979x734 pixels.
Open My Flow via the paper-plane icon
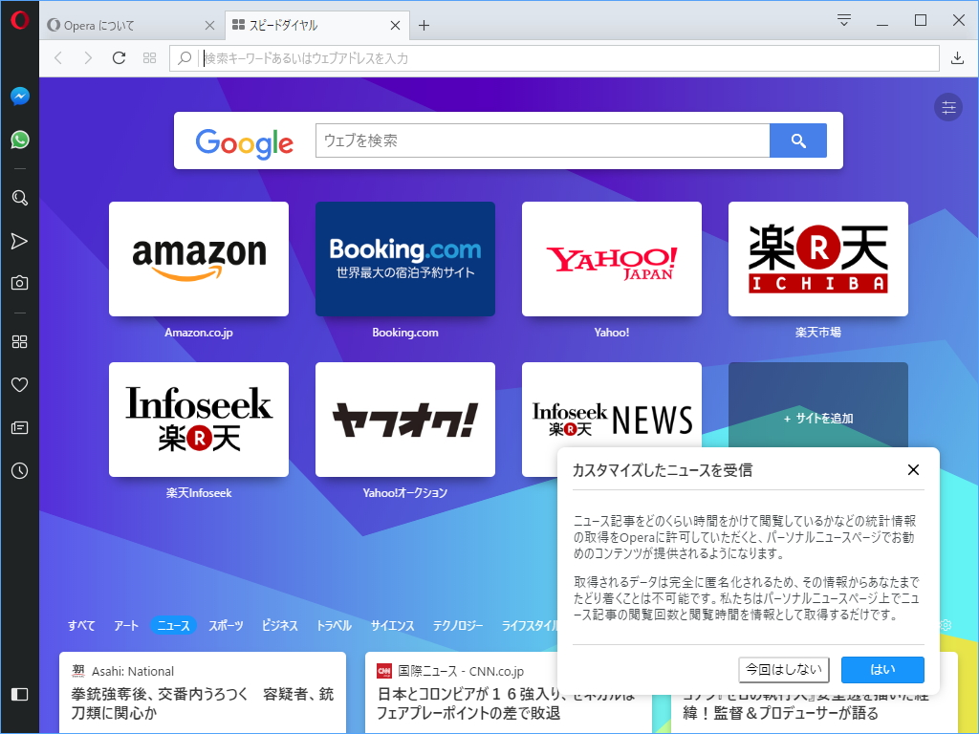click(19, 241)
